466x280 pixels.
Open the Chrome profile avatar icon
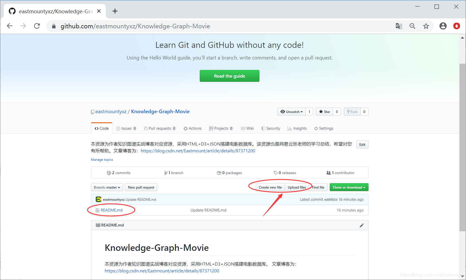pos(443,26)
